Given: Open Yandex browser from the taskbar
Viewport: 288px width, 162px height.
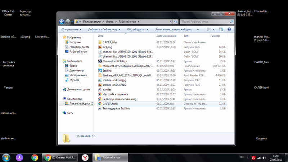Looking at the screenshot, I should [x=85, y=158].
